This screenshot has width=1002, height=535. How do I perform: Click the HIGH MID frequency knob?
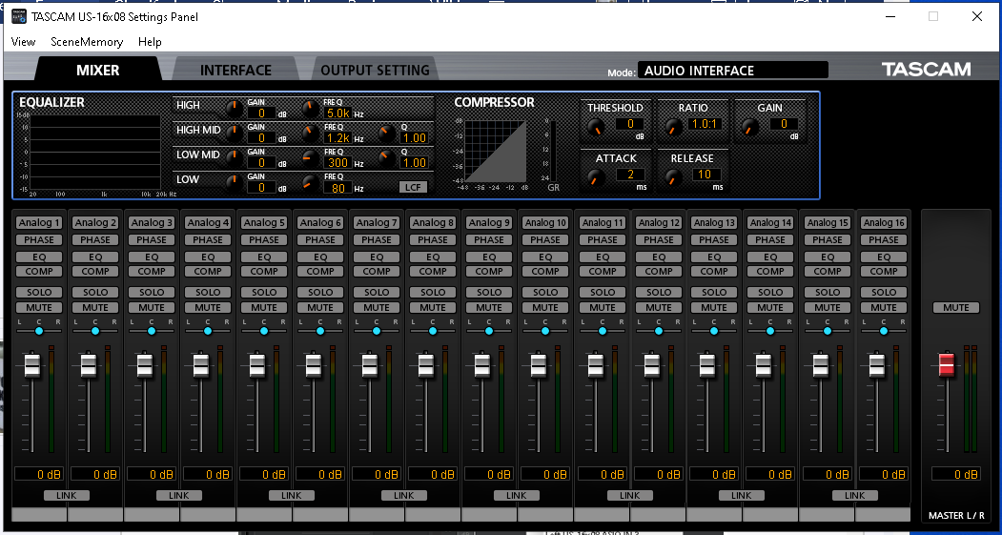coord(311,134)
